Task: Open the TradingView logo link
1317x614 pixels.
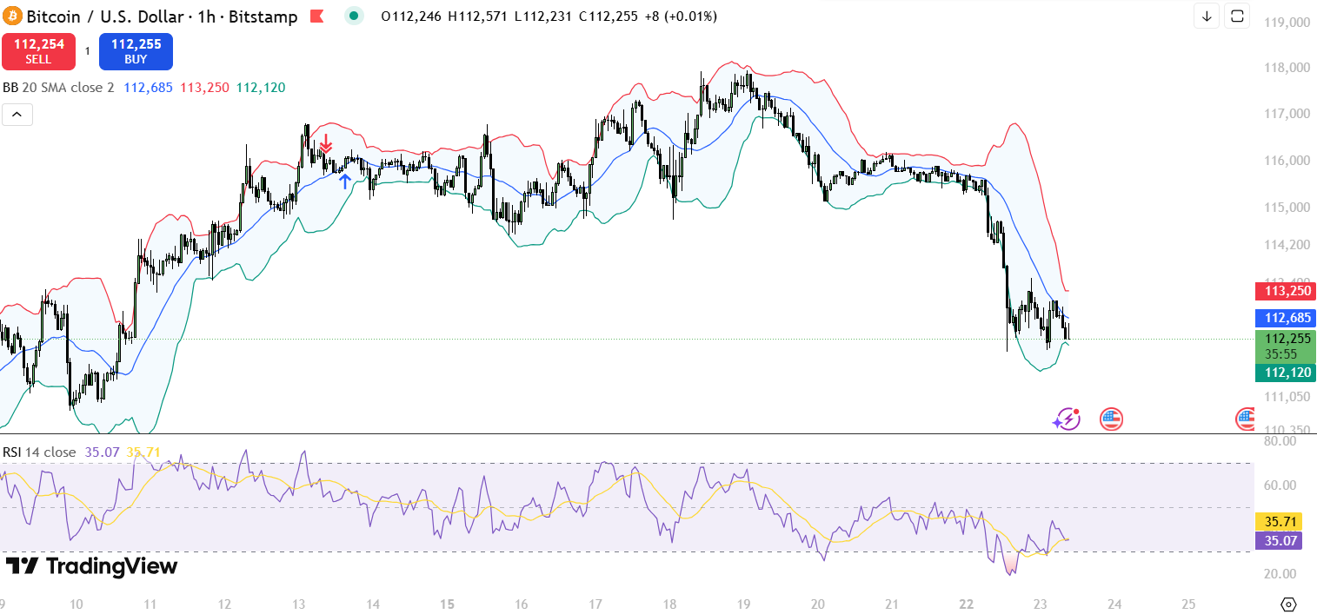Action: [x=91, y=566]
